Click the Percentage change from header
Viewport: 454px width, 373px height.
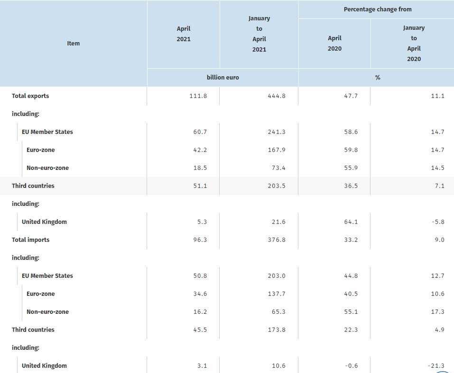point(378,9)
